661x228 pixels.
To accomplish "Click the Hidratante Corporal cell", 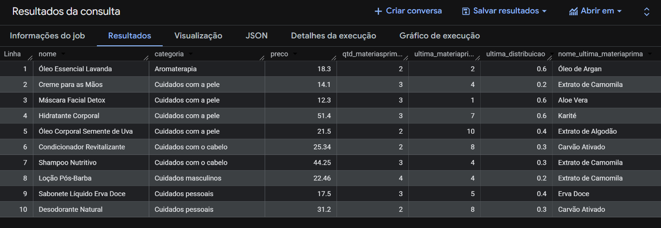I will (x=69, y=116).
